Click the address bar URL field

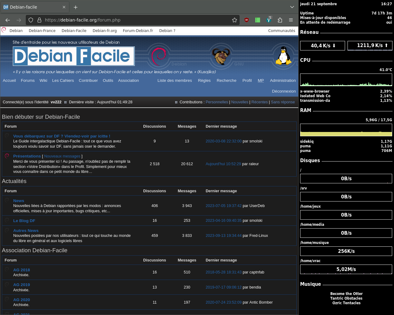point(135,20)
